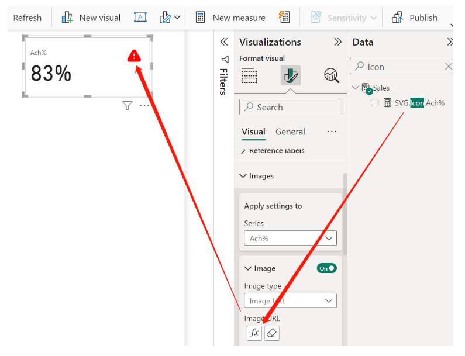Open format pane more options ellipsis

click(x=332, y=132)
